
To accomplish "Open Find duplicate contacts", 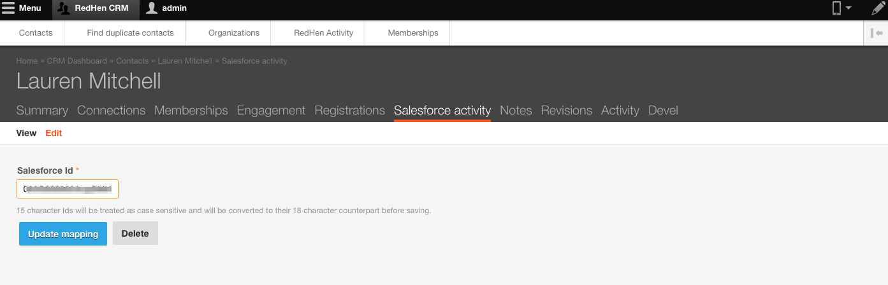I will click(x=130, y=33).
